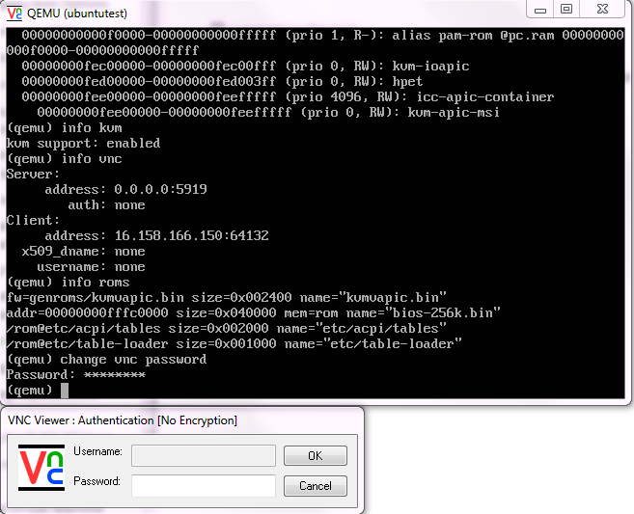Click the terminal cursor at last qemu prompt
This screenshot has width=634, height=514.
click(65, 391)
